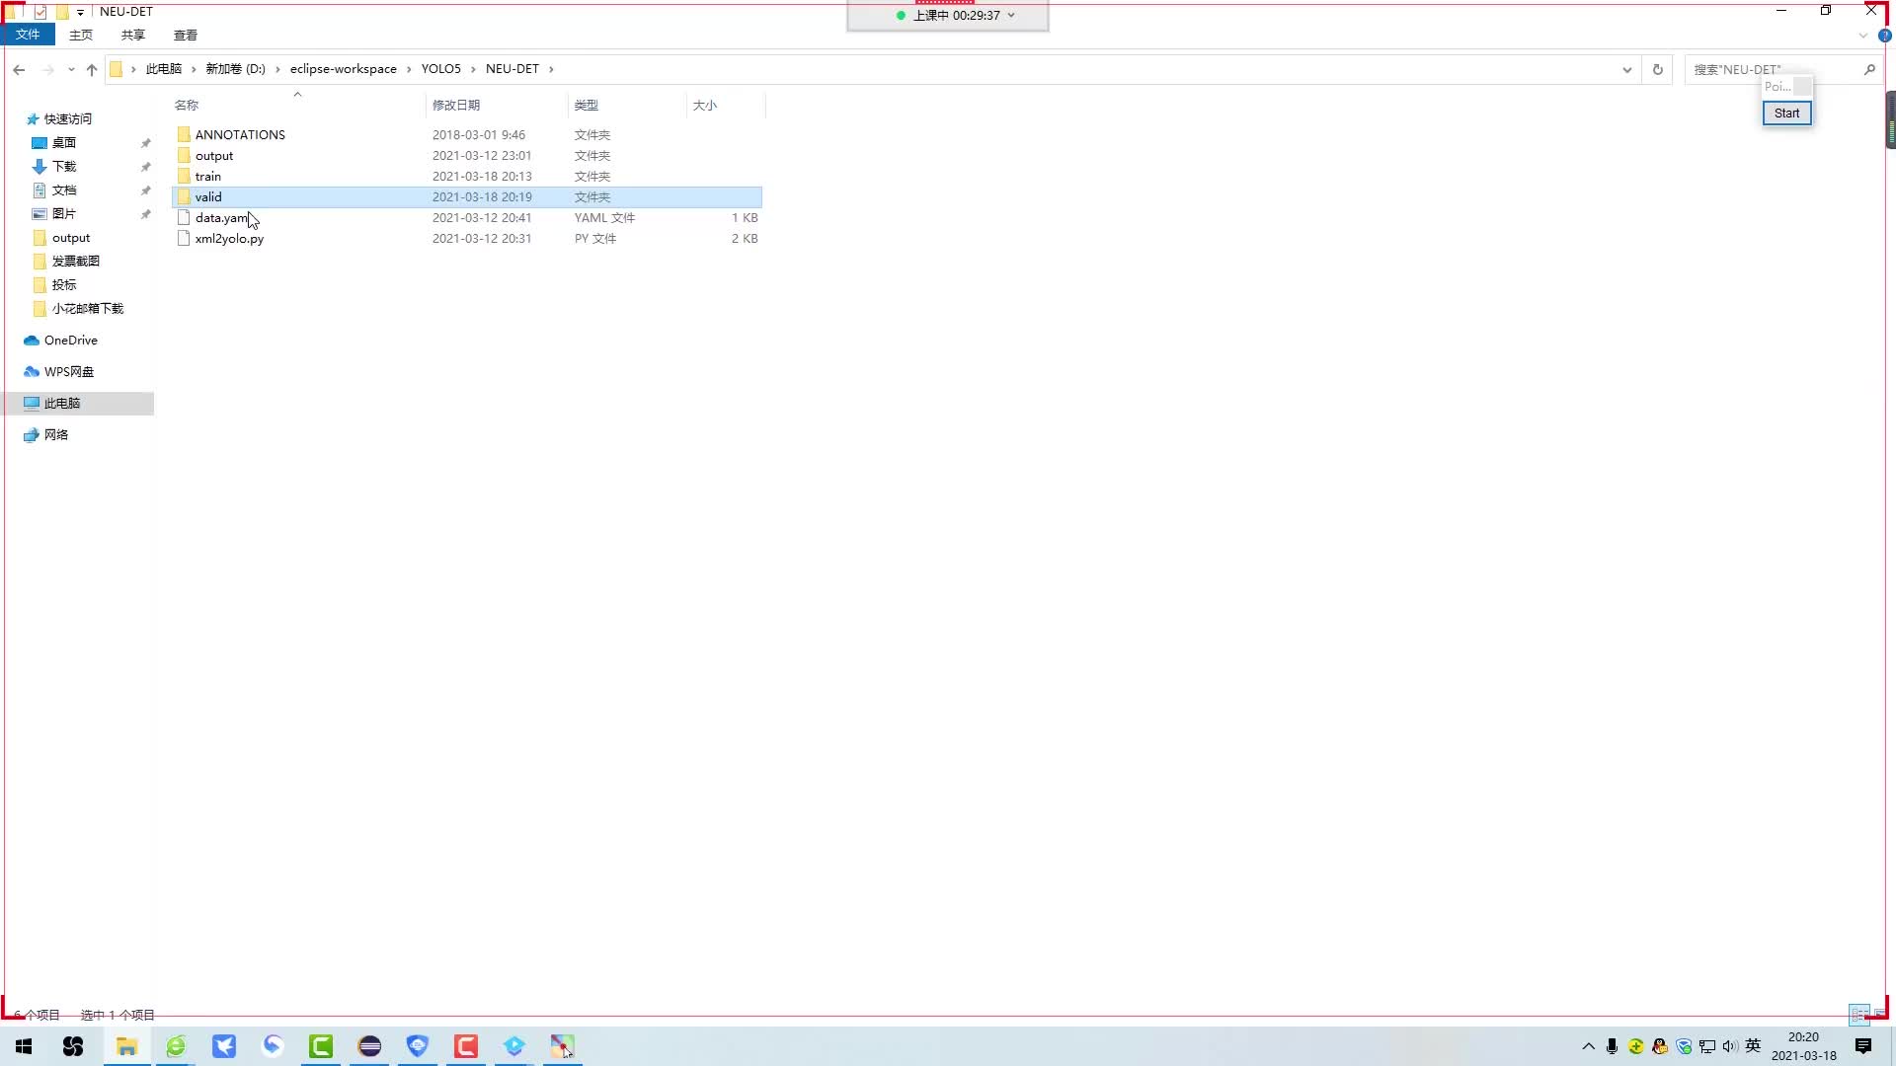Switch to the 共享 ribbon tab
The image size is (1896, 1066).
133,35
